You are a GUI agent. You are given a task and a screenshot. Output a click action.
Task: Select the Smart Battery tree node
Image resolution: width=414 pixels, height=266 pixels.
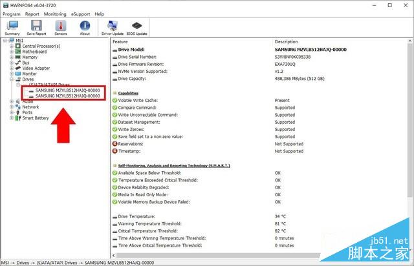[36, 118]
